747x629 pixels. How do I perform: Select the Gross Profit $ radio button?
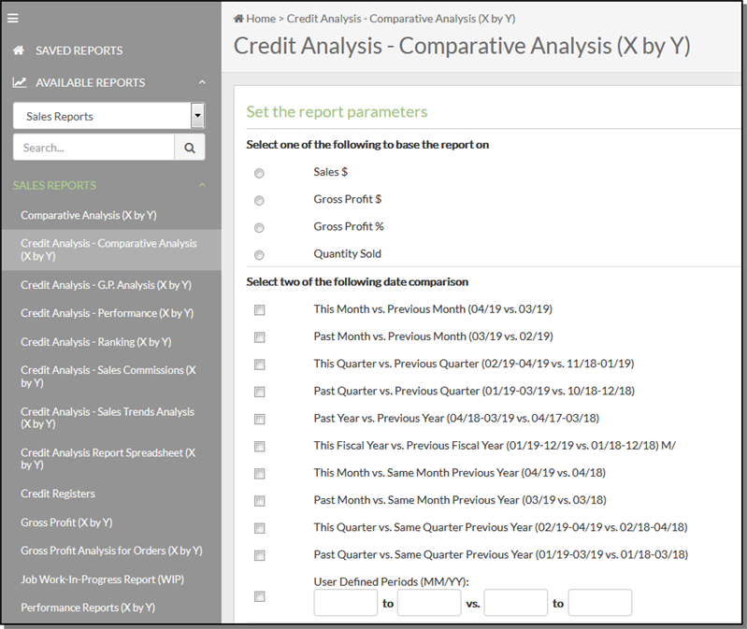[259, 200]
